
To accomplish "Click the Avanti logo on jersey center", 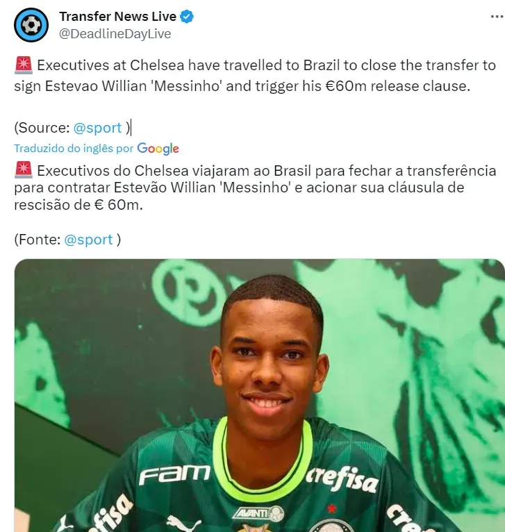I will pyautogui.click(x=258, y=513).
